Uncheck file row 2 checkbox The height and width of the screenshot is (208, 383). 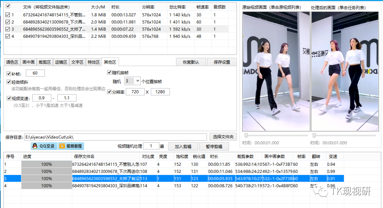[7, 22]
